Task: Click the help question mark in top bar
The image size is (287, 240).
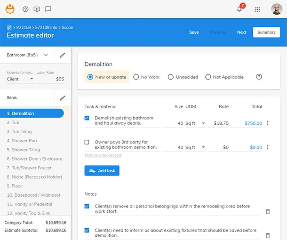Action: (25, 9)
